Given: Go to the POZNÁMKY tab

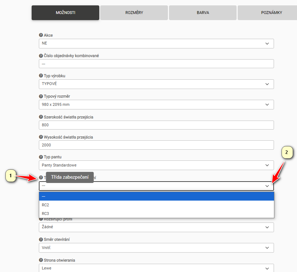Looking at the screenshot, I should tap(271, 13).
